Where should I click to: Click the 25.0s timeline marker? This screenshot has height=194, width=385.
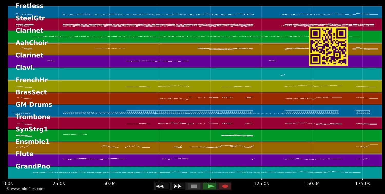tap(59, 183)
